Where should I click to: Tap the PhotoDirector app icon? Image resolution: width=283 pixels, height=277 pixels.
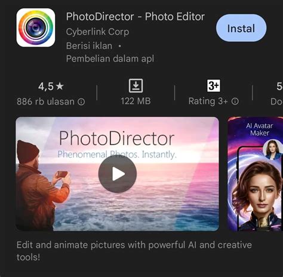pos(36,27)
